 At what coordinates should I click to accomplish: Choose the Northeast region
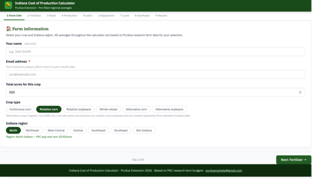coord(32,130)
